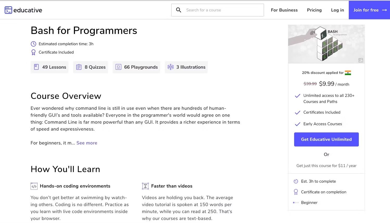The height and width of the screenshot is (223, 390).
Task: Click the checkmark beside Early Access Courses
Action: [x=297, y=124]
